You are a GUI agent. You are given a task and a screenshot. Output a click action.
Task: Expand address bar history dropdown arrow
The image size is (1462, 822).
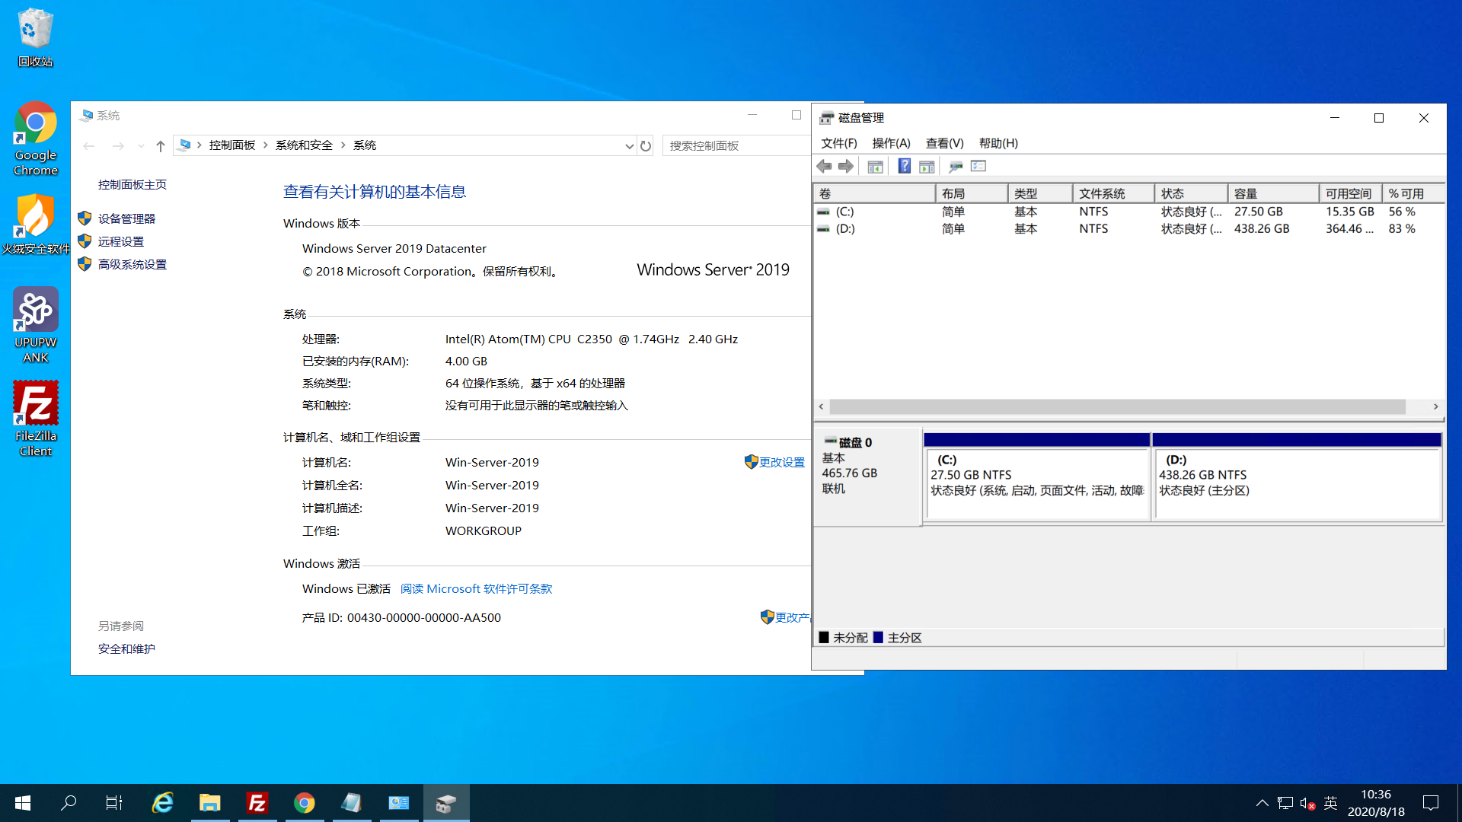point(629,145)
